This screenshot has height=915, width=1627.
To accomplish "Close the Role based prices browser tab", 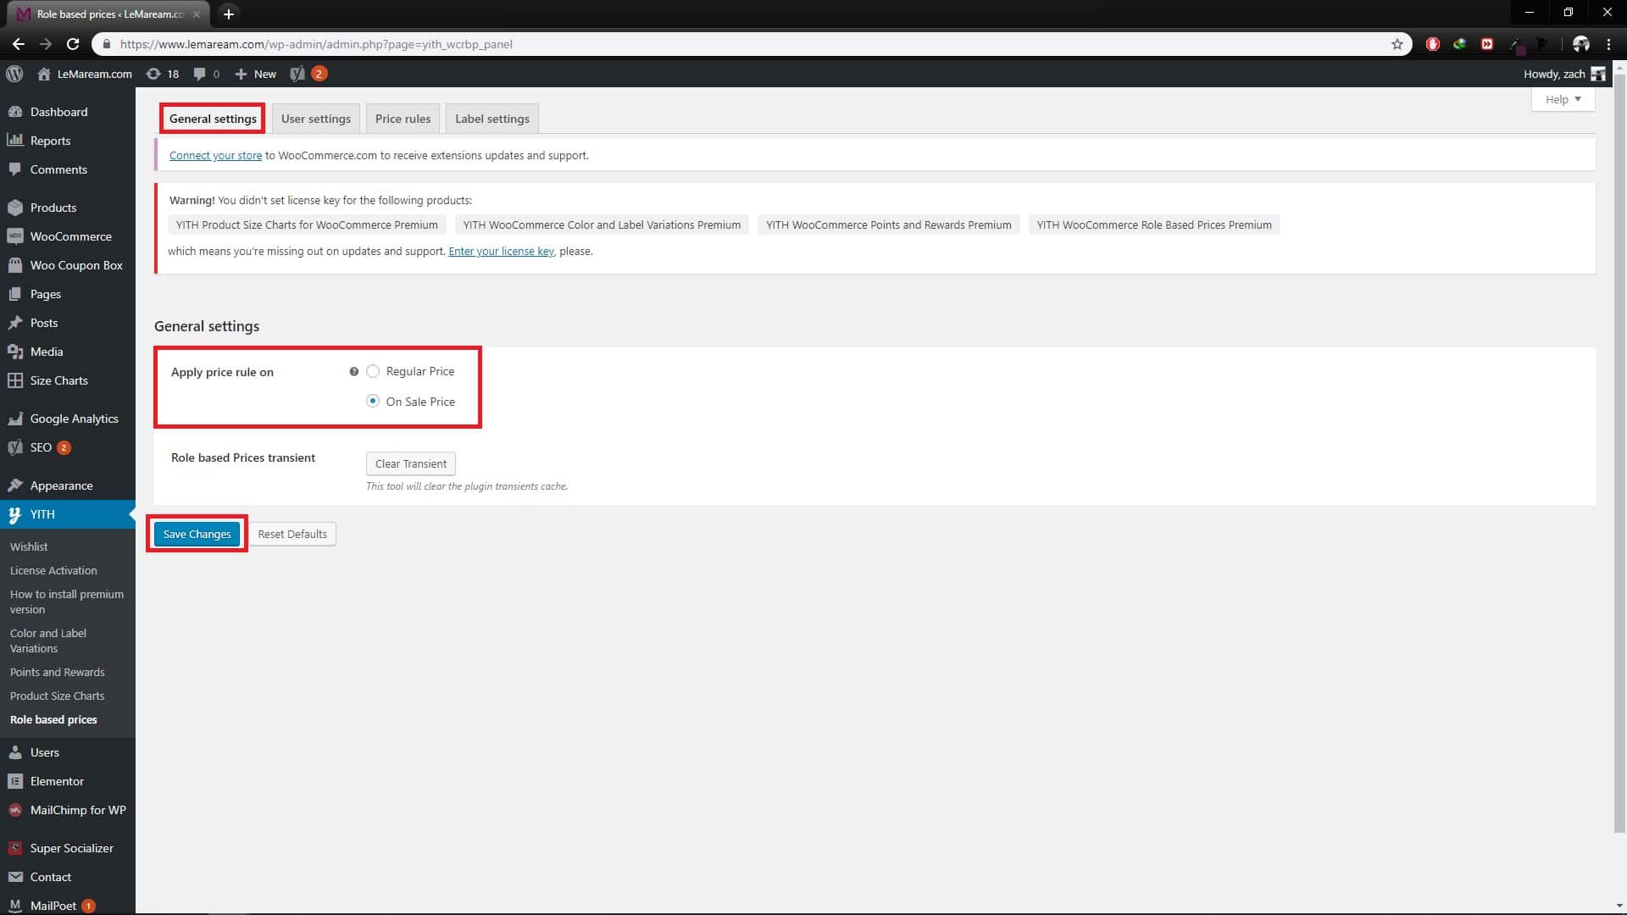I will point(197,14).
